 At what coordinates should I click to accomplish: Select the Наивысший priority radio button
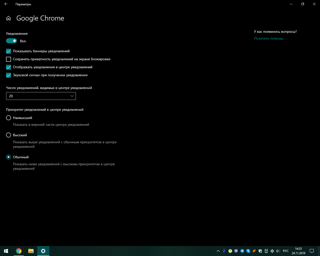(x=8, y=118)
